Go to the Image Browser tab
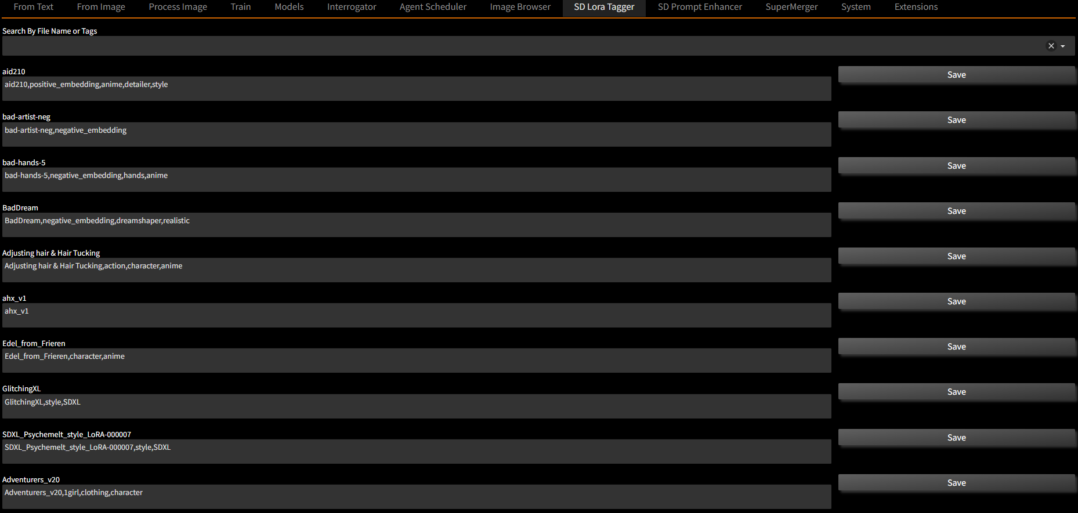The width and height of the screenshot is (1078, 513). coord(520,7)
